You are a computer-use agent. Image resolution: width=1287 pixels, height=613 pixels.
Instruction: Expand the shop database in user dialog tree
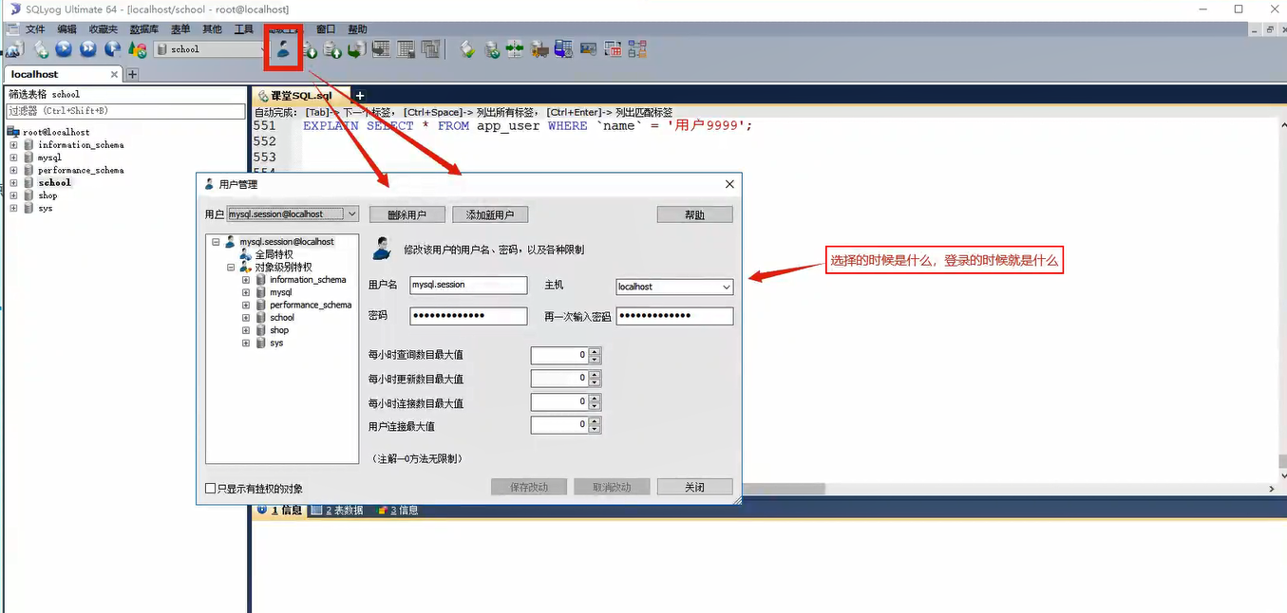click(x=246, y=330)
